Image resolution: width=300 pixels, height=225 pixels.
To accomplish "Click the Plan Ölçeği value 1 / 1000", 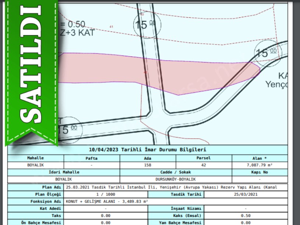I will 106,194.
